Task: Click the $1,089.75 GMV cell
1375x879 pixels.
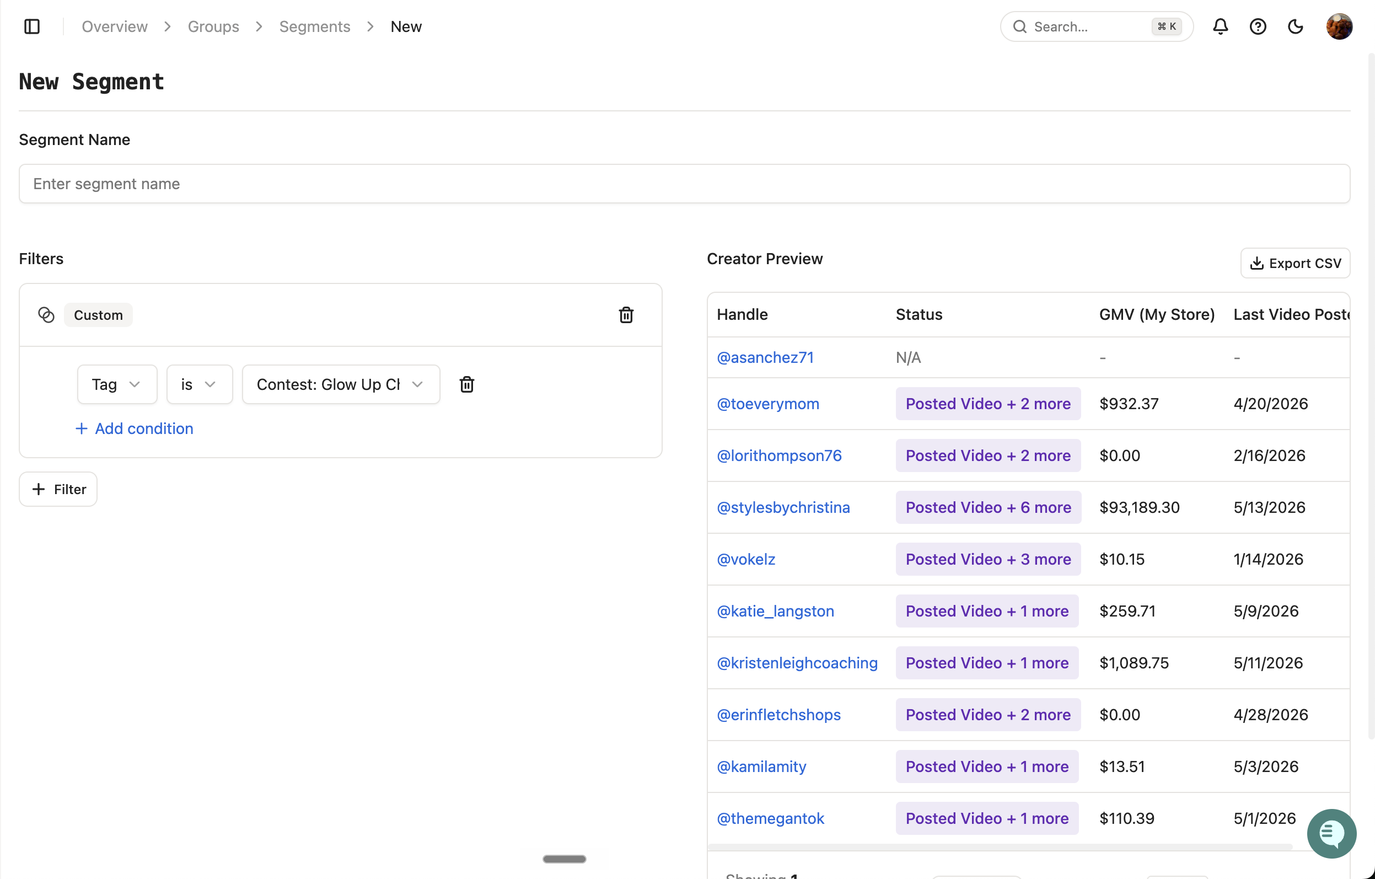Action: [x=1134, y=662]
